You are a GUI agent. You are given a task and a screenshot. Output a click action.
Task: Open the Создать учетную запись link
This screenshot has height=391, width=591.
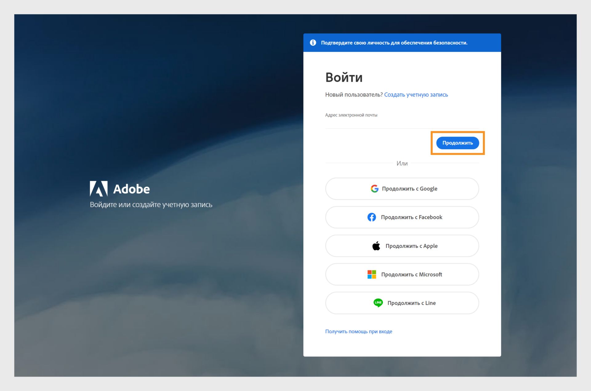(416, 95)
